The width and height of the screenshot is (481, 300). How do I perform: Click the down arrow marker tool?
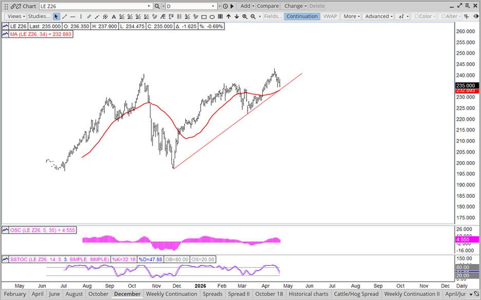coord(237,16)
